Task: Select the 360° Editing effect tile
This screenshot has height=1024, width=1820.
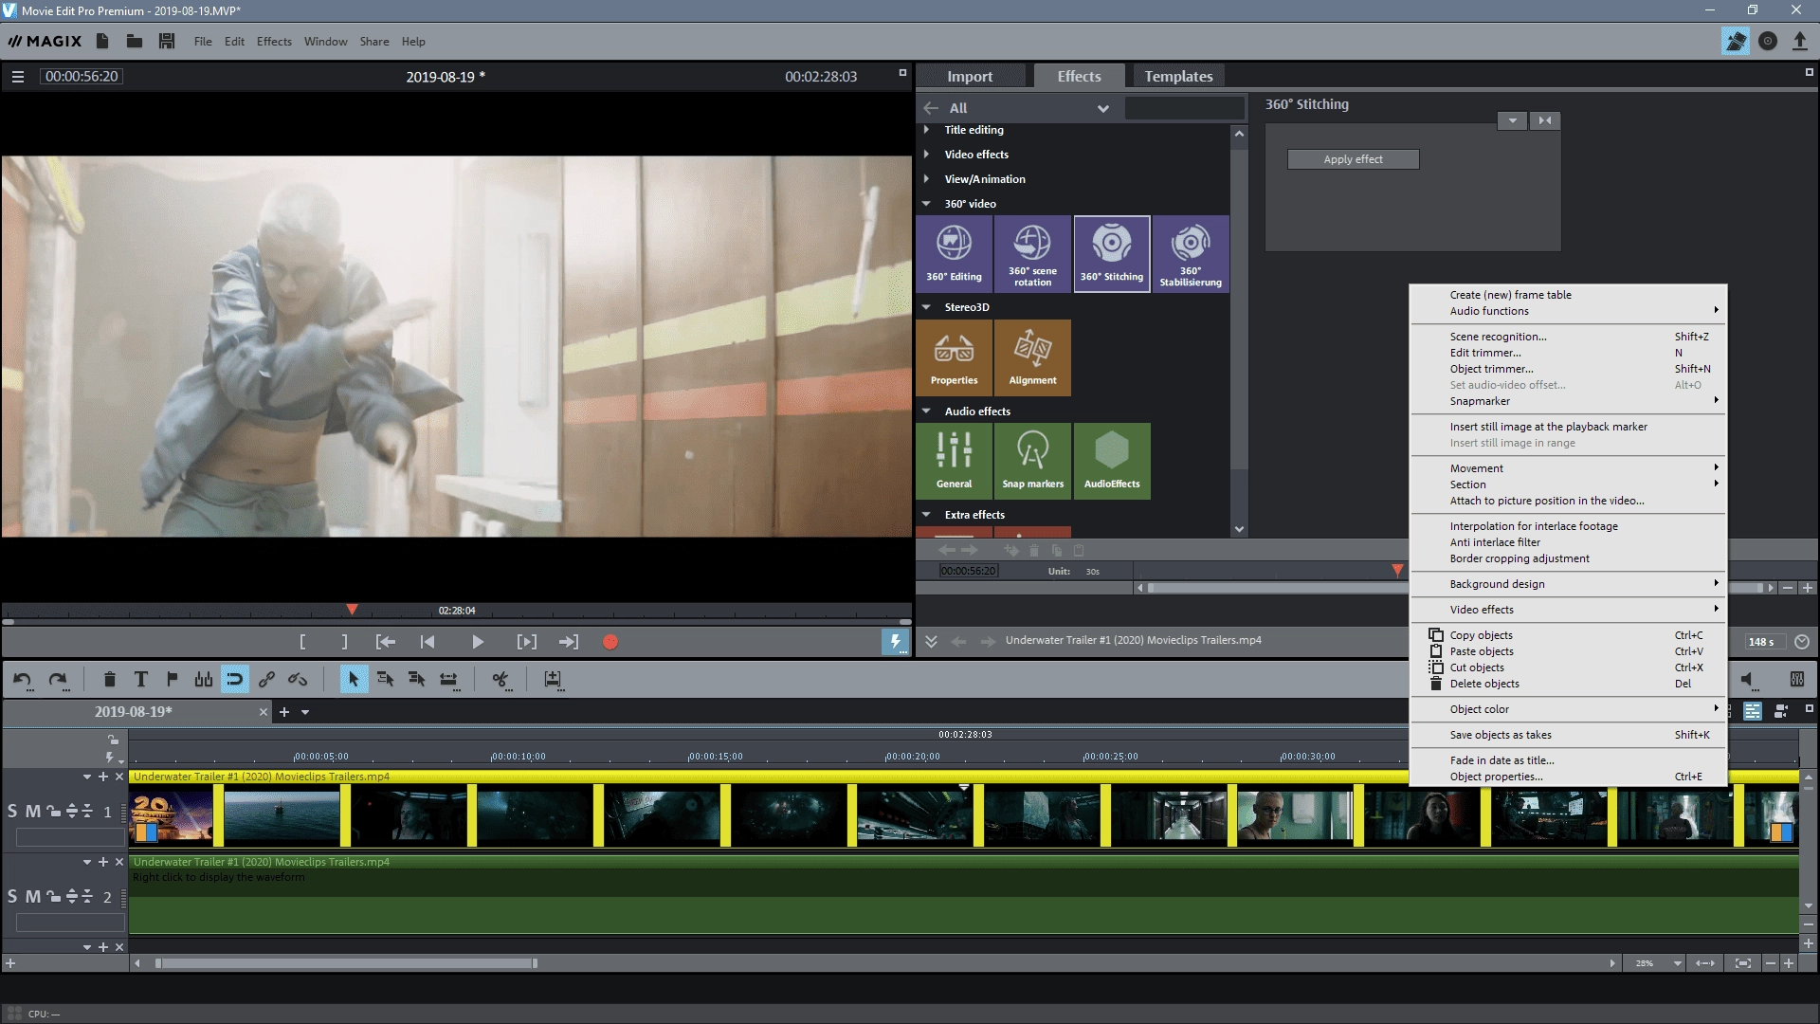Action: [x=954, y=253]
